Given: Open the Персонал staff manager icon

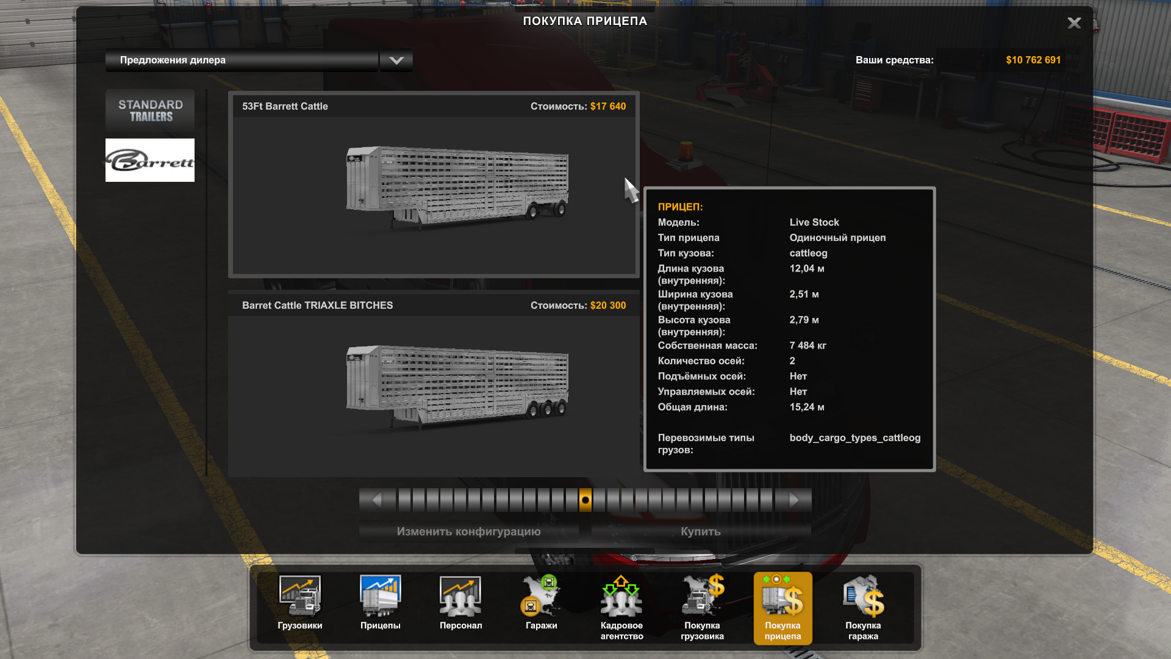Looking at the screenshot, I should click(460, 603).
